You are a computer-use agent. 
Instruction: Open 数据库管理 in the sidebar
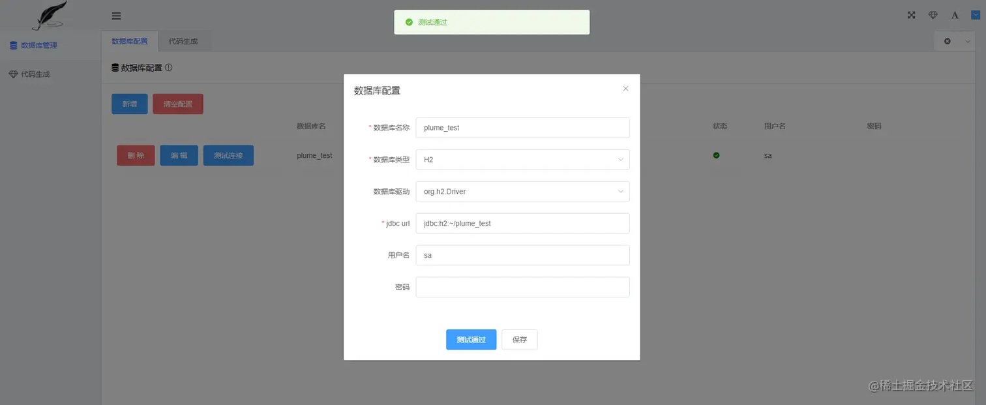pyautogui.click(x=51, y=46)
